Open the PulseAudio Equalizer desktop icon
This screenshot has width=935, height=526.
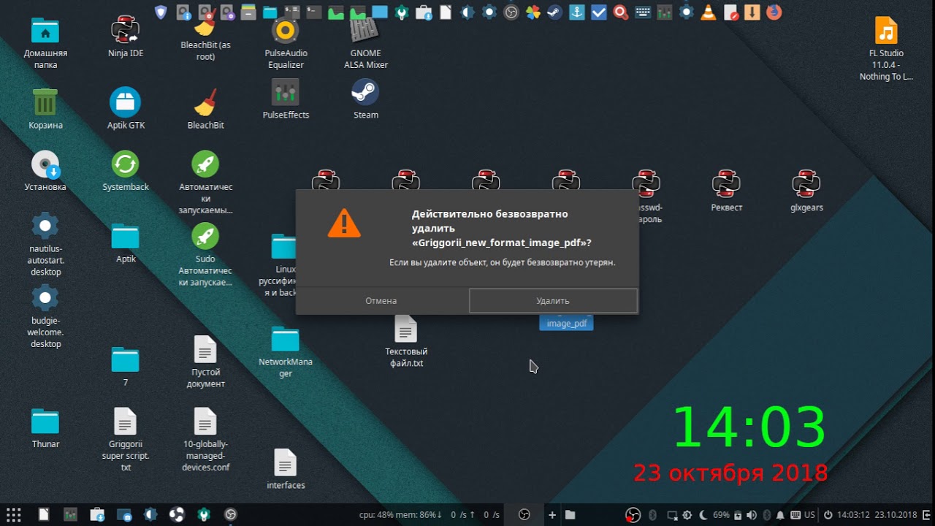286,31
